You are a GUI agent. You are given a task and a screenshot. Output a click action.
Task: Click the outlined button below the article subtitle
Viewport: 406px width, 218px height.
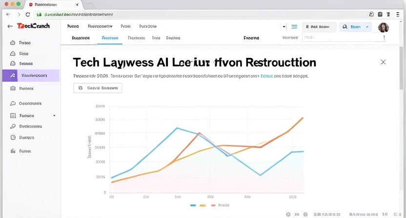point(98,88)
